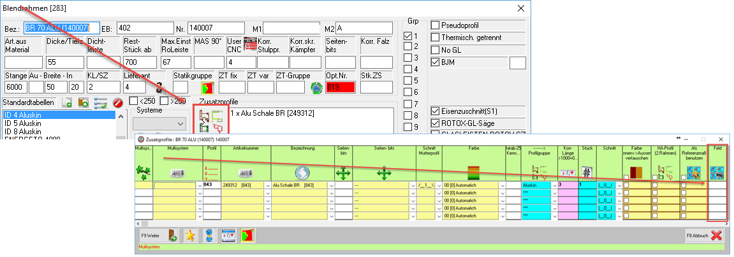The width and height of the screenshot is (734, 257).
Task: Click the yellow star favorites icon
Action: pos(189,235)
